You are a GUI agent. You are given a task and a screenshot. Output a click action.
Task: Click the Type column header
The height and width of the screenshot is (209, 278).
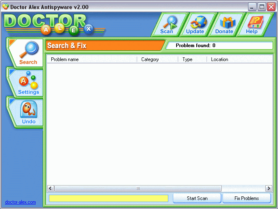192,59
